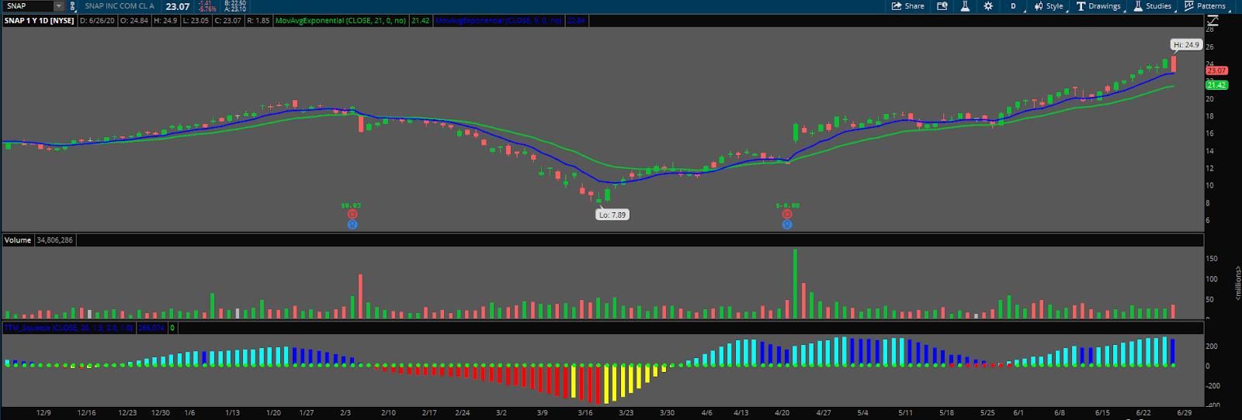The height and width of the screenshot is (420, 1242).
Task: Click the 22.84 EMA value in header
Action: coord(576,21)
